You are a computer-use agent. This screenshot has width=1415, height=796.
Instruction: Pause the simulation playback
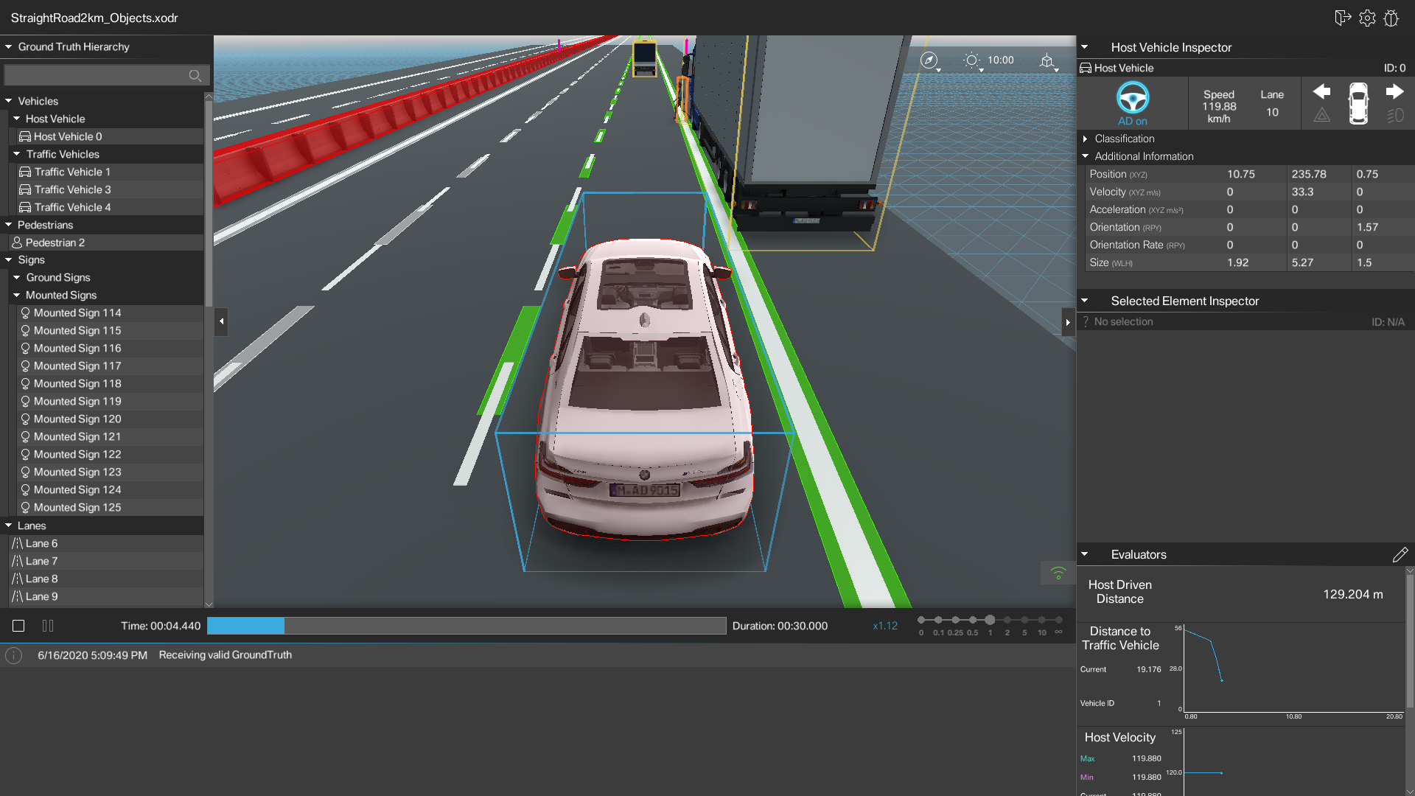(48, 626)
